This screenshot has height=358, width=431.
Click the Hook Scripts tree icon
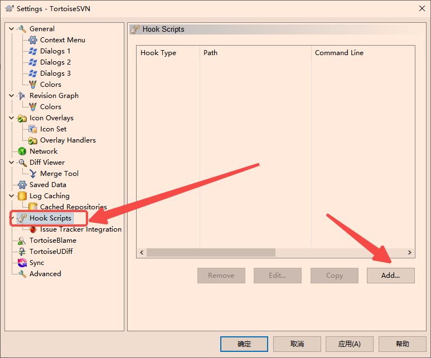22,218
